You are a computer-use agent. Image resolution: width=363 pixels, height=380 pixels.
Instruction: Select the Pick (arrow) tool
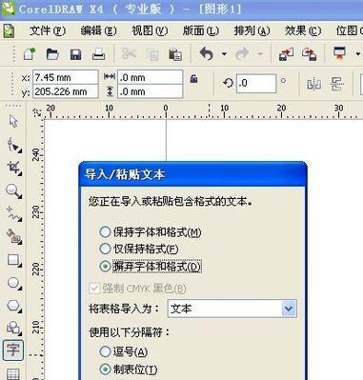[13, 122]
